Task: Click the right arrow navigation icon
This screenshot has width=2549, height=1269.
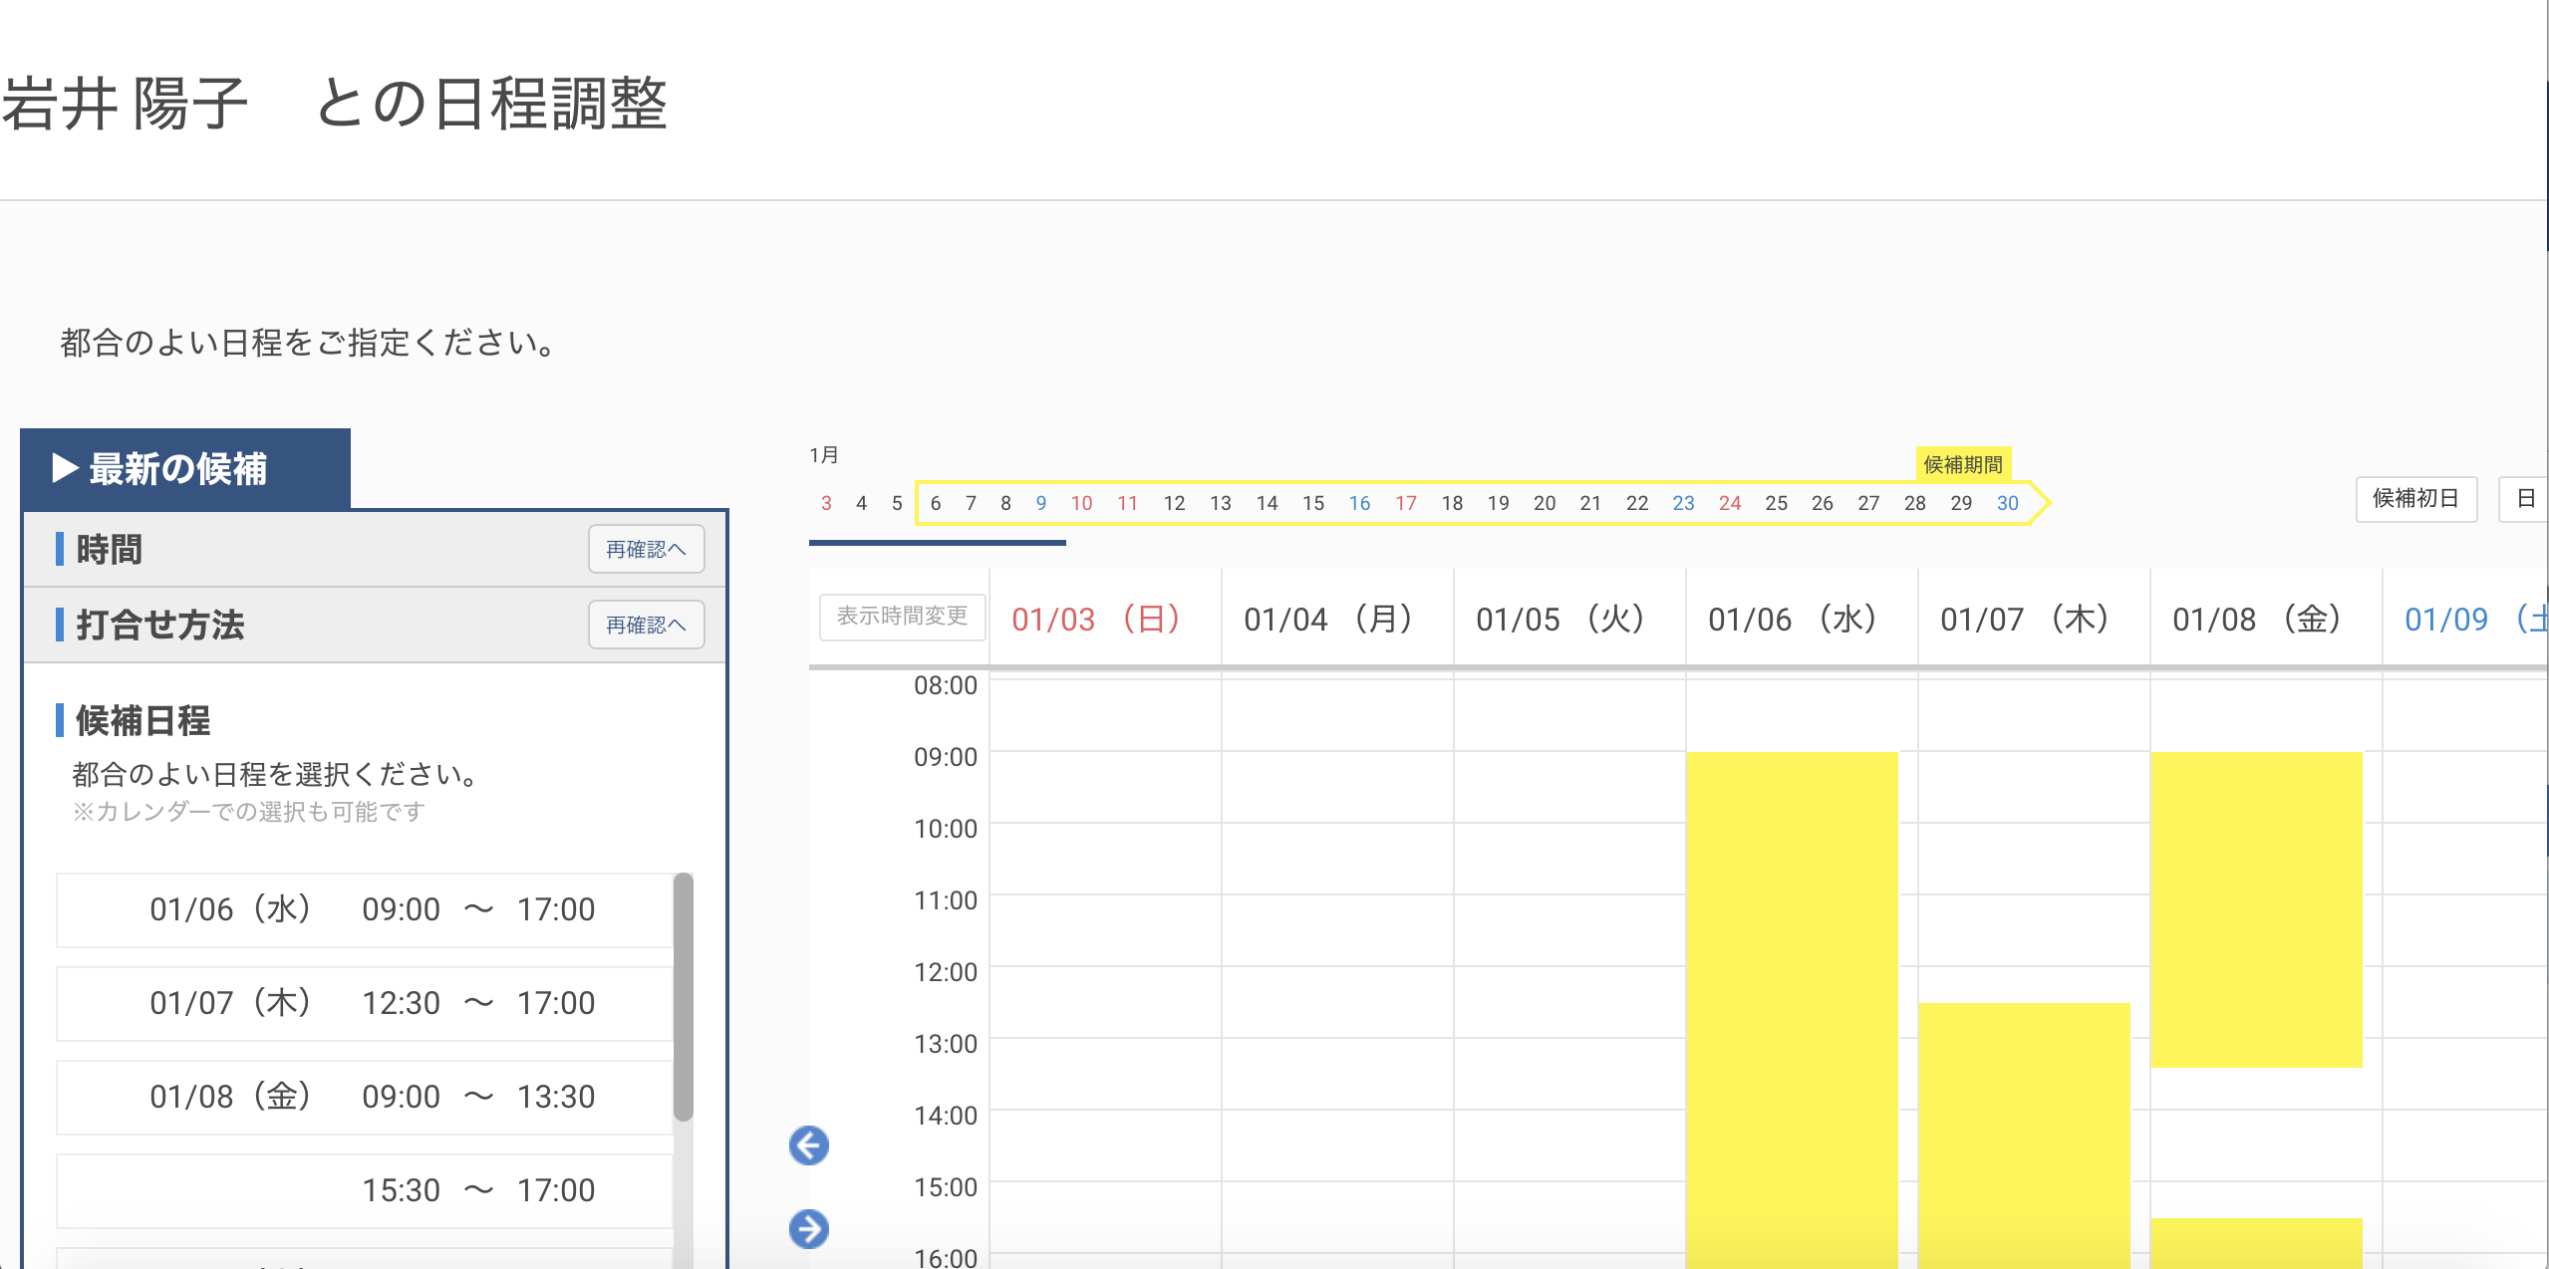Action: 808,1228
